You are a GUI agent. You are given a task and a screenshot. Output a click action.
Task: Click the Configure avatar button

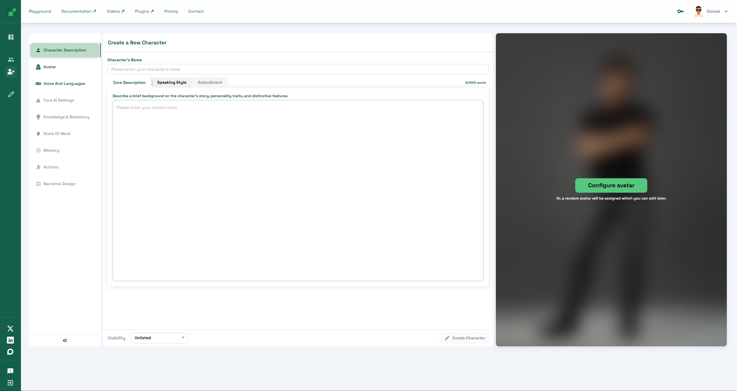(611, 185)
